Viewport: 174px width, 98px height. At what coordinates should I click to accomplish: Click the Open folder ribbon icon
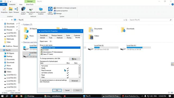[11, 10]
